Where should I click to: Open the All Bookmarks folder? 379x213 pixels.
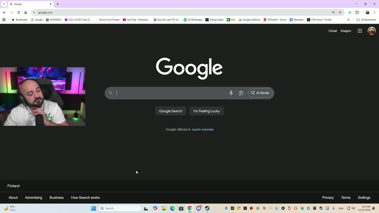(x=366, y=20)
